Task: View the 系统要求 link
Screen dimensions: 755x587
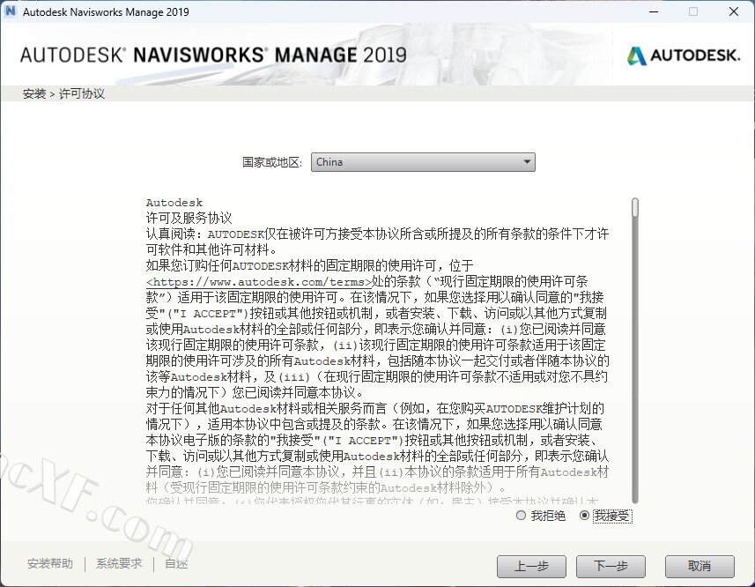Action: click(x=119, y=564)
